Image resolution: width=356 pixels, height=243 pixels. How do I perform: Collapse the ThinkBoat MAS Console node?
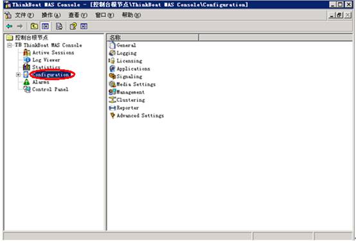[9, 46]
